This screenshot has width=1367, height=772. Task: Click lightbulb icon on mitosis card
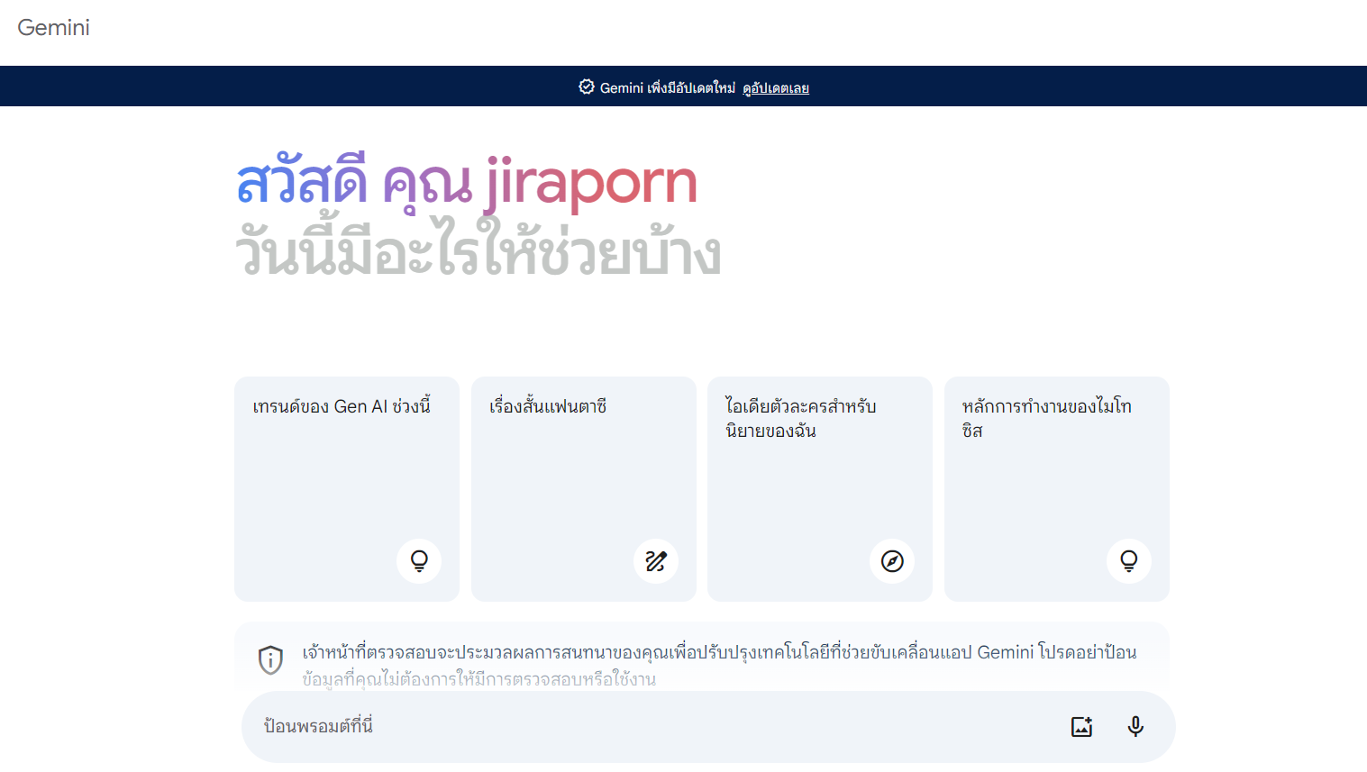pyautogui.click(x=1129, y=561)
